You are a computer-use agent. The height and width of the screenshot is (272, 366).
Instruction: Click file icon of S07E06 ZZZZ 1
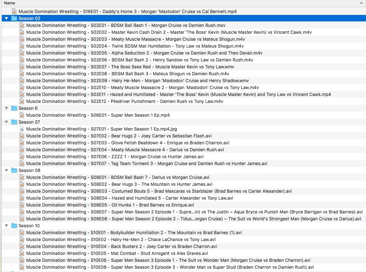[x=22, y=157]
